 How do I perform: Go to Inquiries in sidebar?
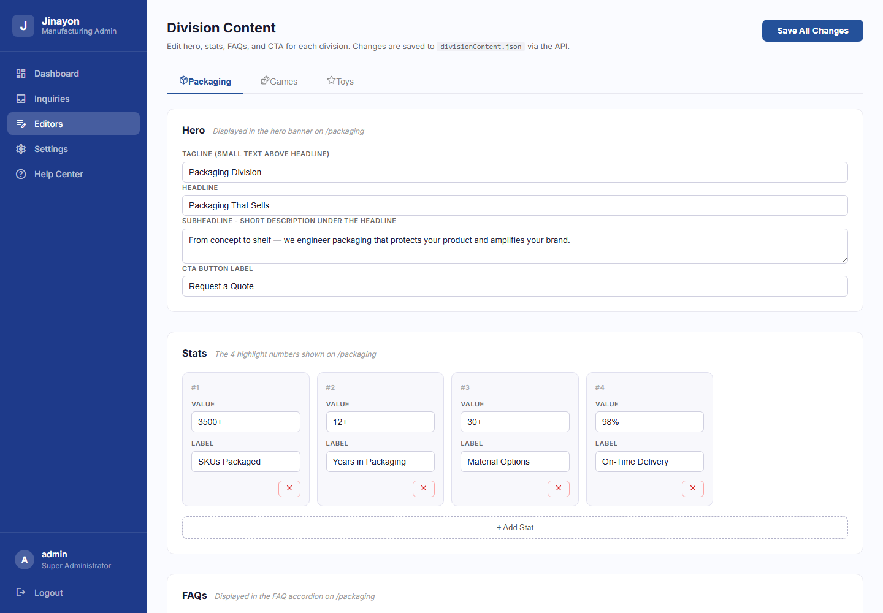(74, 99)
